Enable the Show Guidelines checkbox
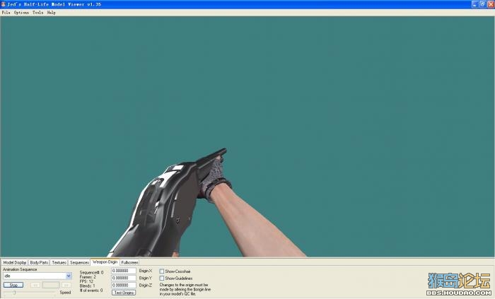 (x=162, y=279)
